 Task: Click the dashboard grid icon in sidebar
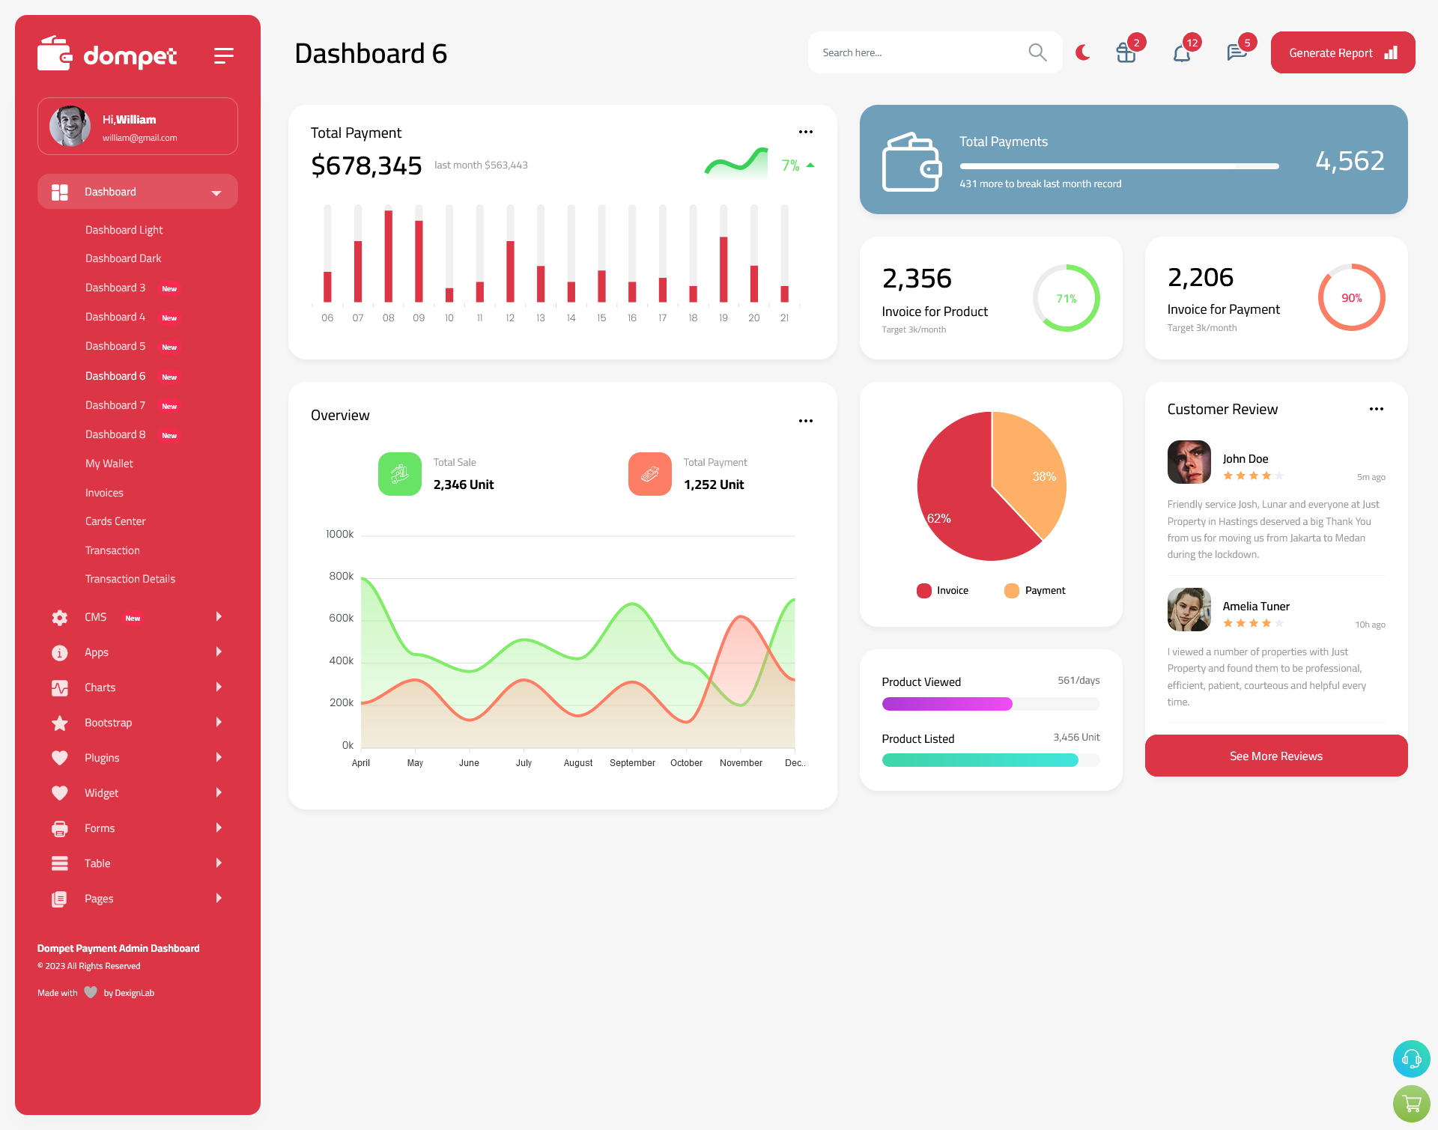[59, 192]
